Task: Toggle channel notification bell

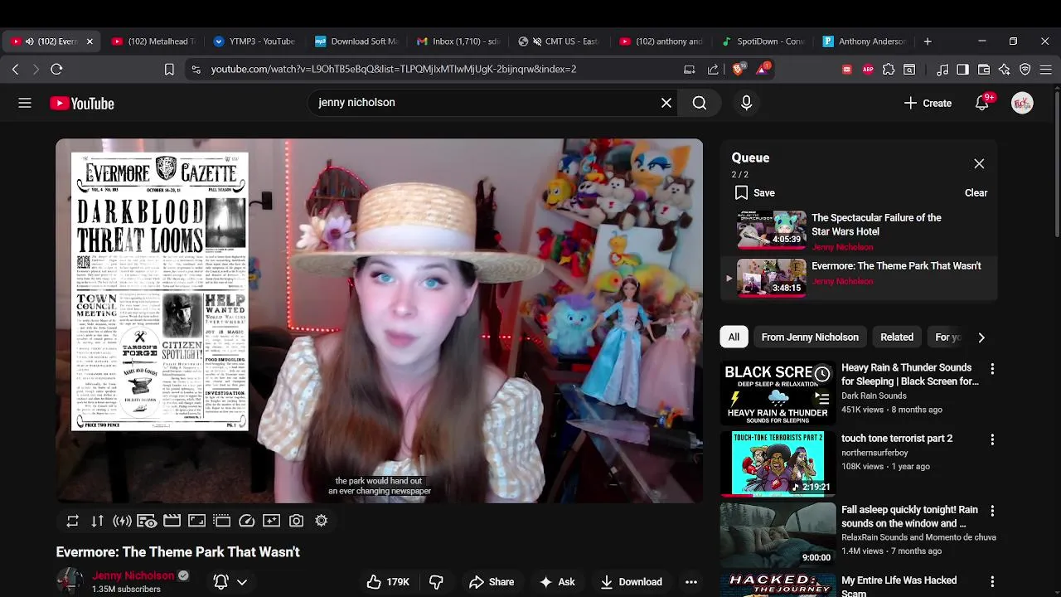Action: (220, 582)
